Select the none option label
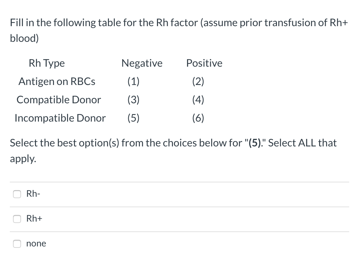Viewport: 359px width, 268px height. tap(36, 243)
